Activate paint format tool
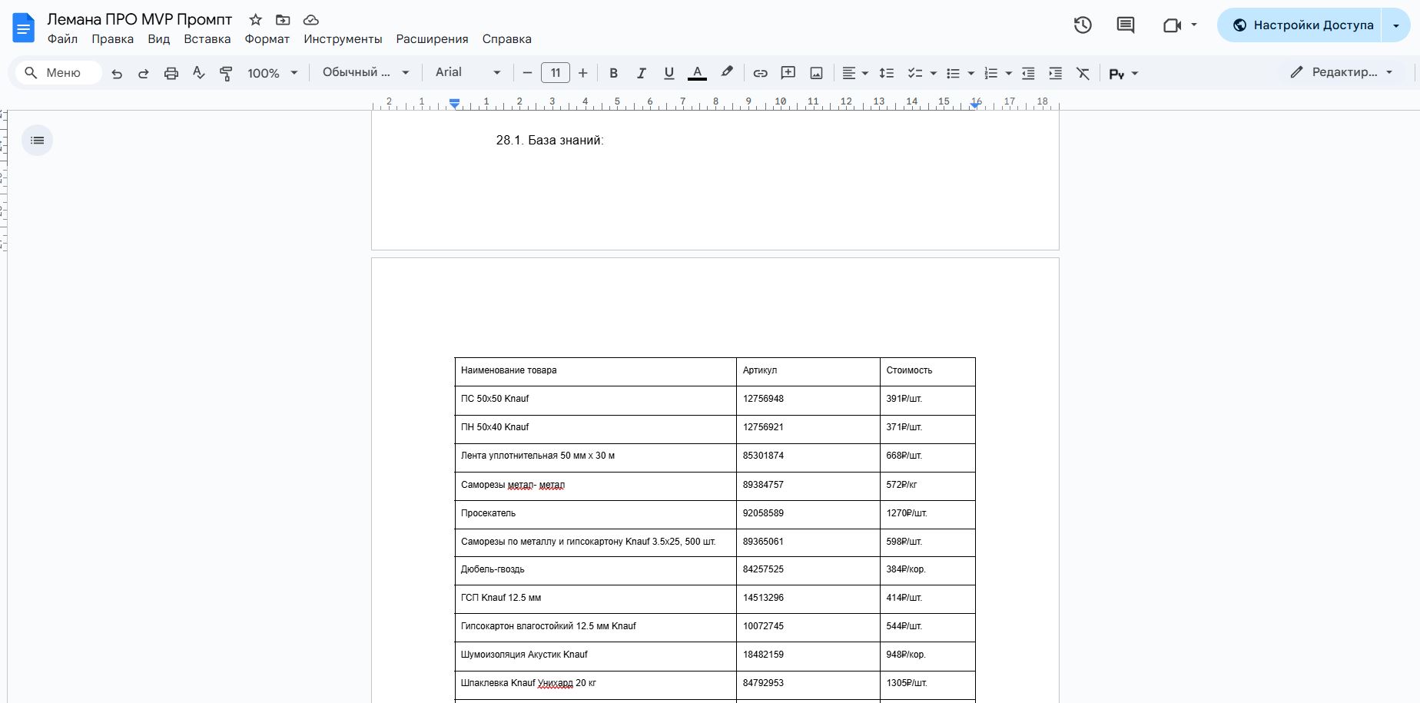This screenshot has height=703, width=1420. pos(226,73)
